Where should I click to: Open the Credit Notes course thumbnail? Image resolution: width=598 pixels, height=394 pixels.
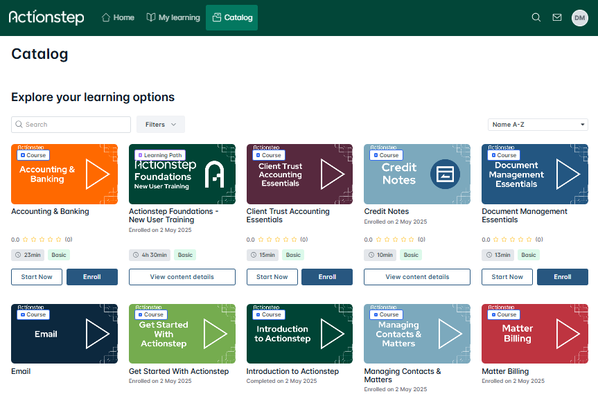coord(417,174)
